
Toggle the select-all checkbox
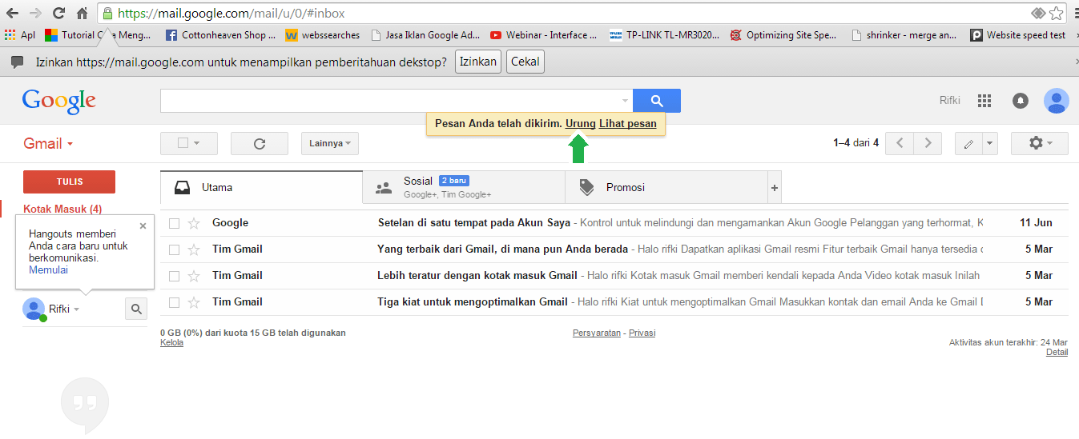point(183,143)
